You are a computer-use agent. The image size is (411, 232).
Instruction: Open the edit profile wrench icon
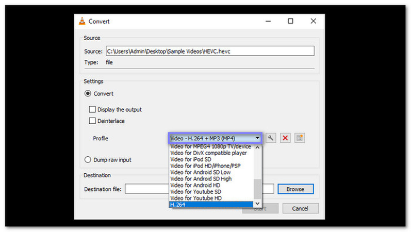click(x=271, y=138)
